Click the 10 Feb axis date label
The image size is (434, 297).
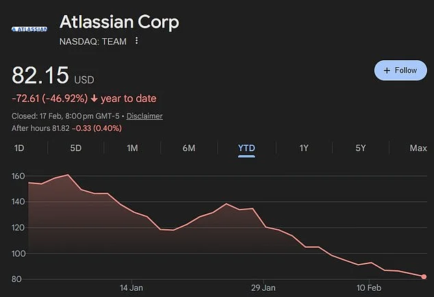[370, 287]
